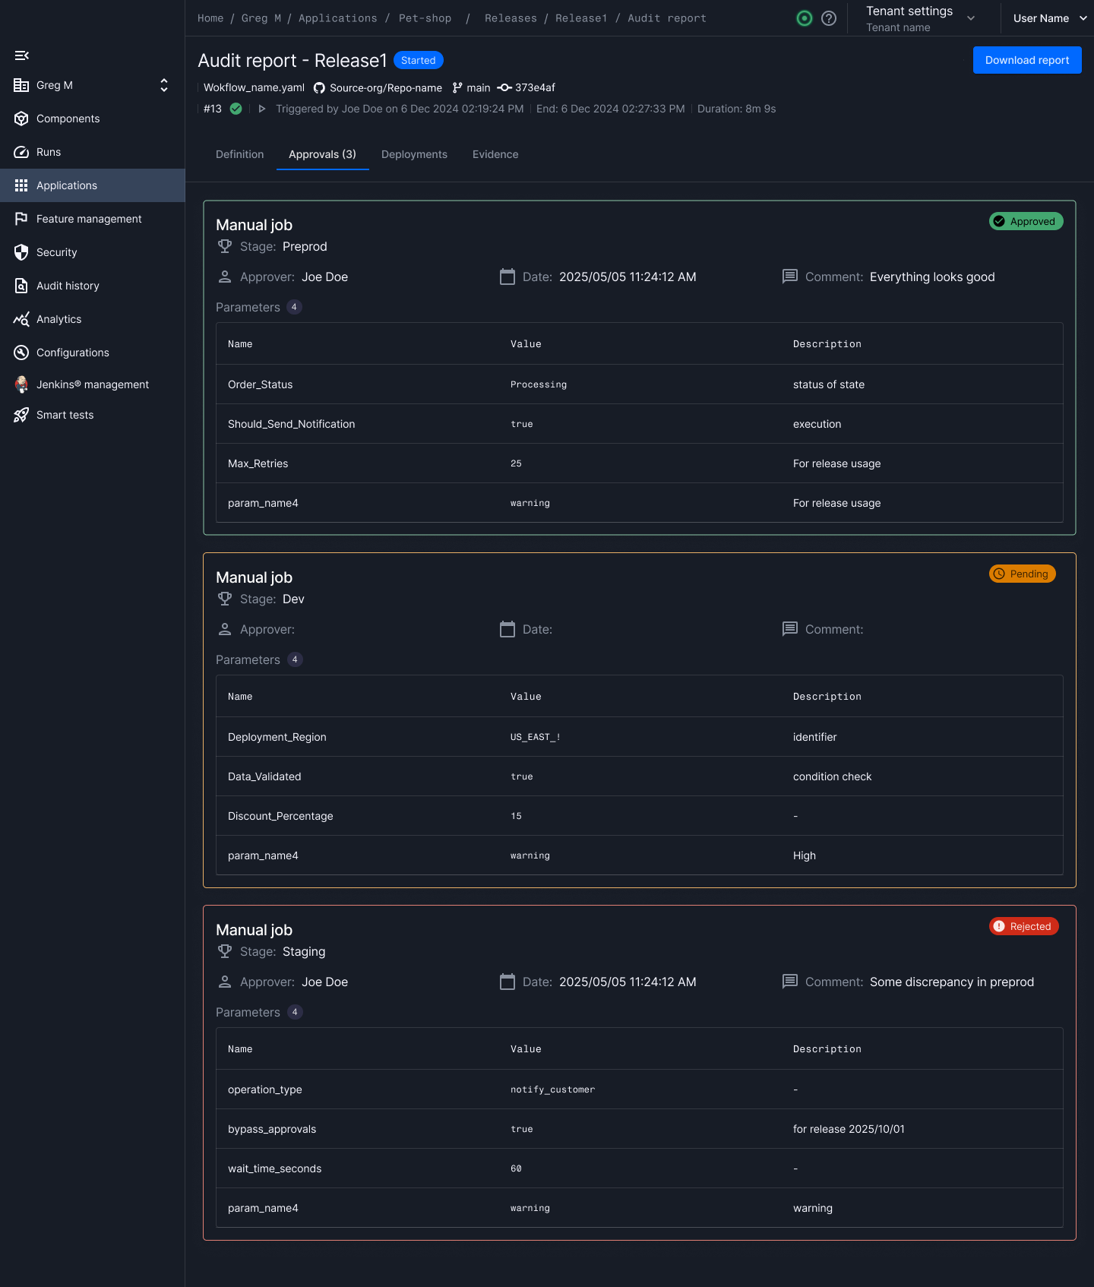1094x1287 pixels.
Task: Click Parameters count badge in Preprod card
Action: (295, 307)
